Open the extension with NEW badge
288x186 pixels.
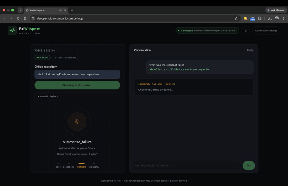click(x=253, y=18)
